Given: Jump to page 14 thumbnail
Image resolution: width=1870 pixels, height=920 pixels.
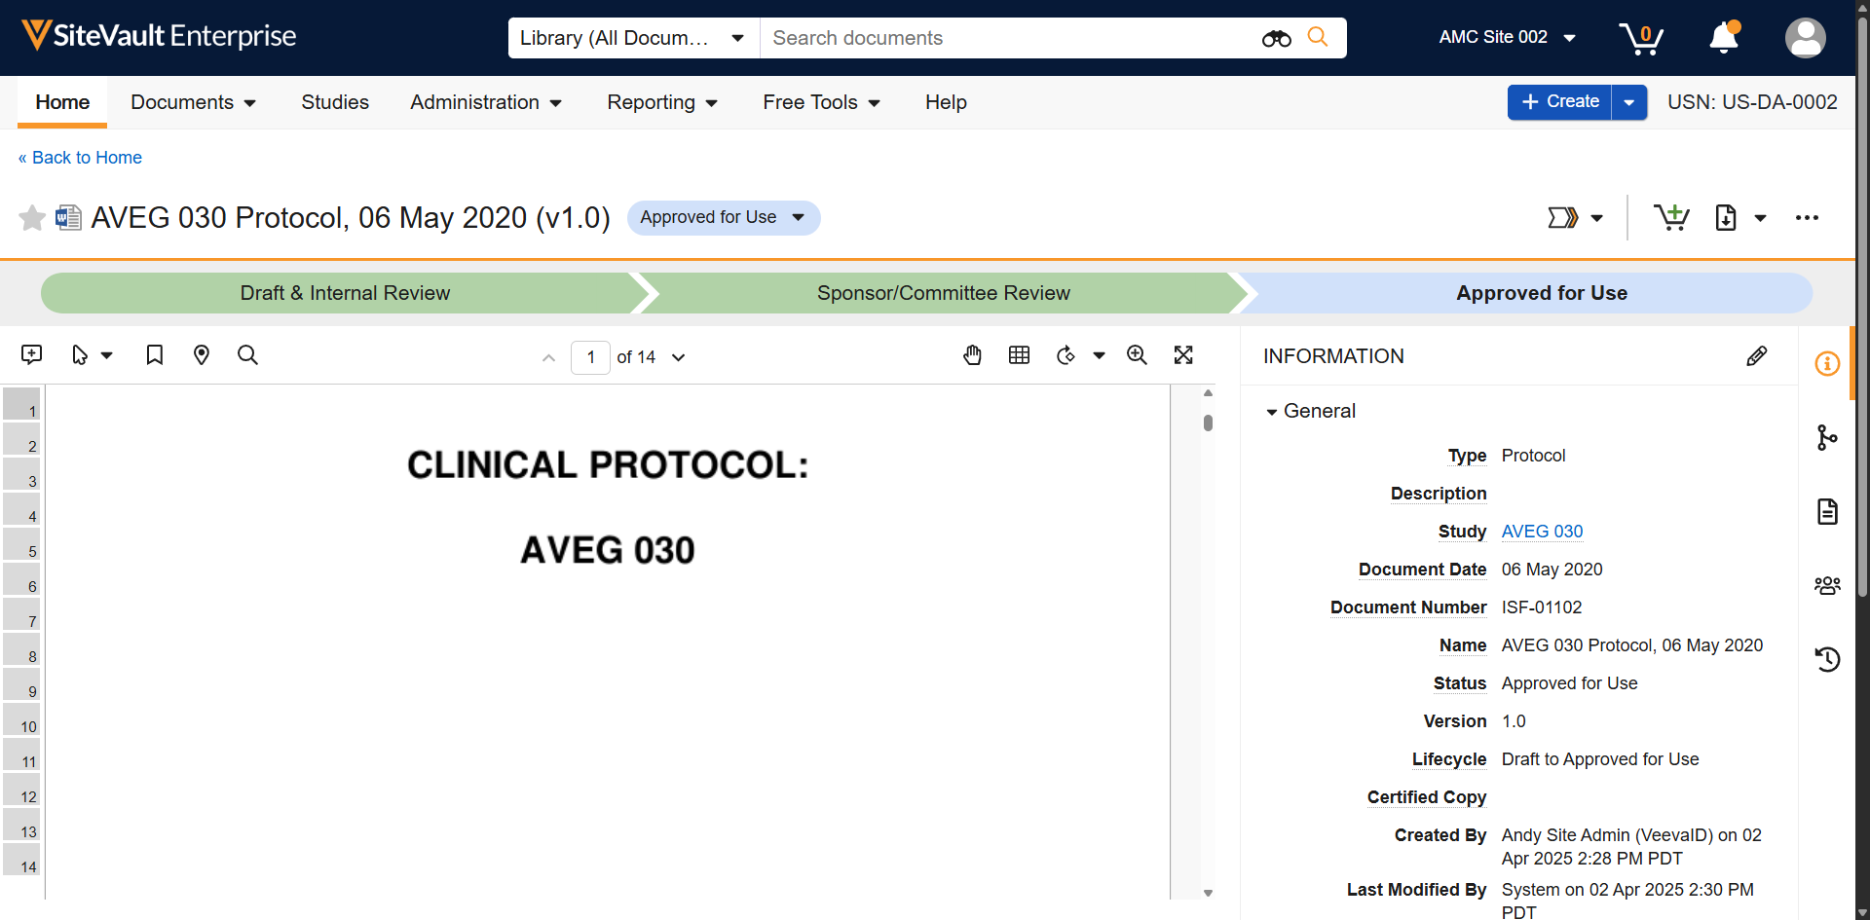Looking at the screenshot, I should point(21,860).
